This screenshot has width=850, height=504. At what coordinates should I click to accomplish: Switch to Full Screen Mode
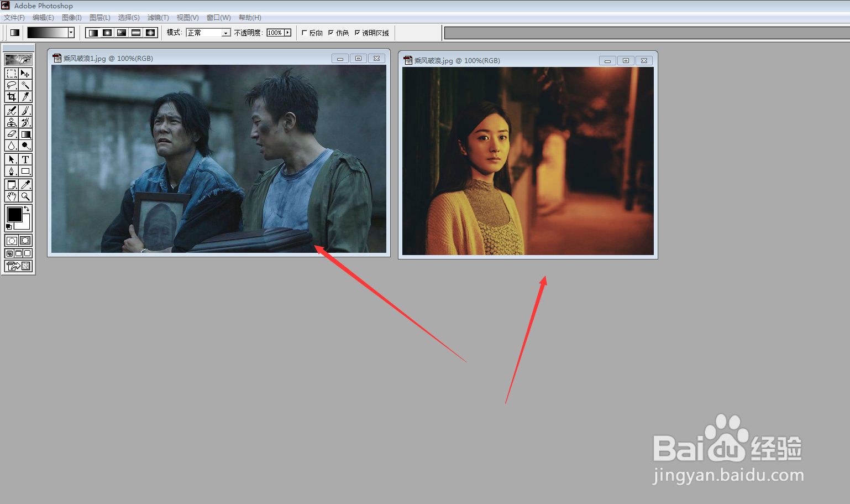pyautogui.click(x=28, y=253)
